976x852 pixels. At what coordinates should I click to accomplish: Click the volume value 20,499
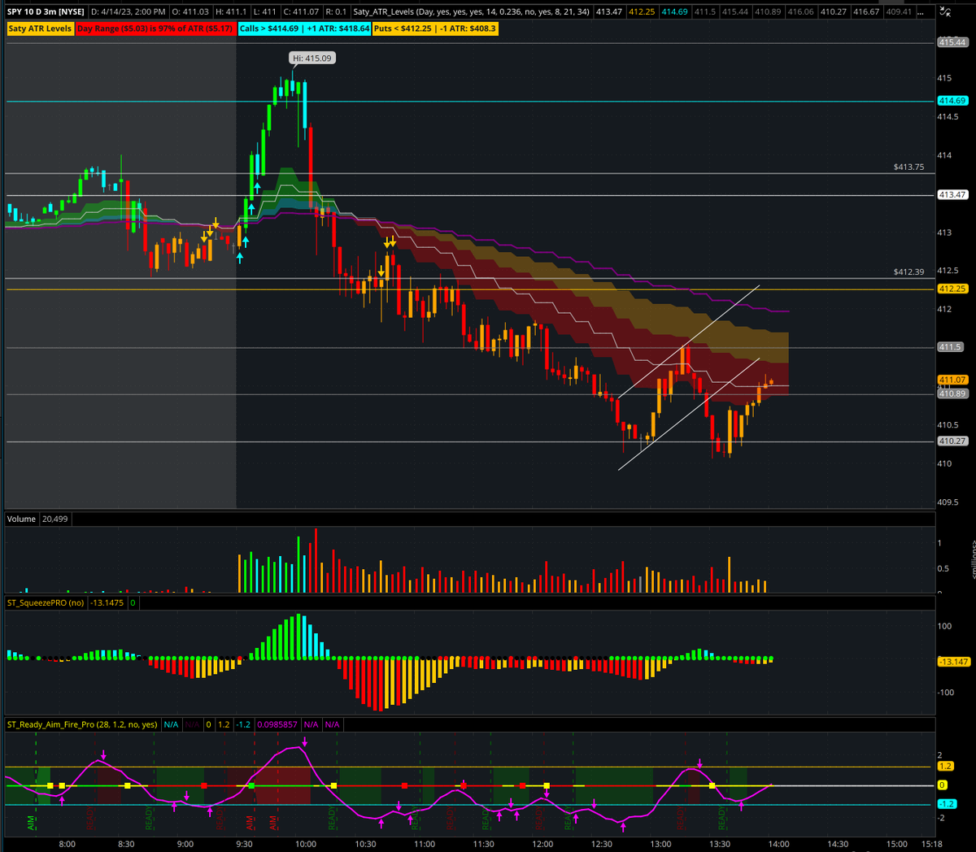tap(54, 519)
